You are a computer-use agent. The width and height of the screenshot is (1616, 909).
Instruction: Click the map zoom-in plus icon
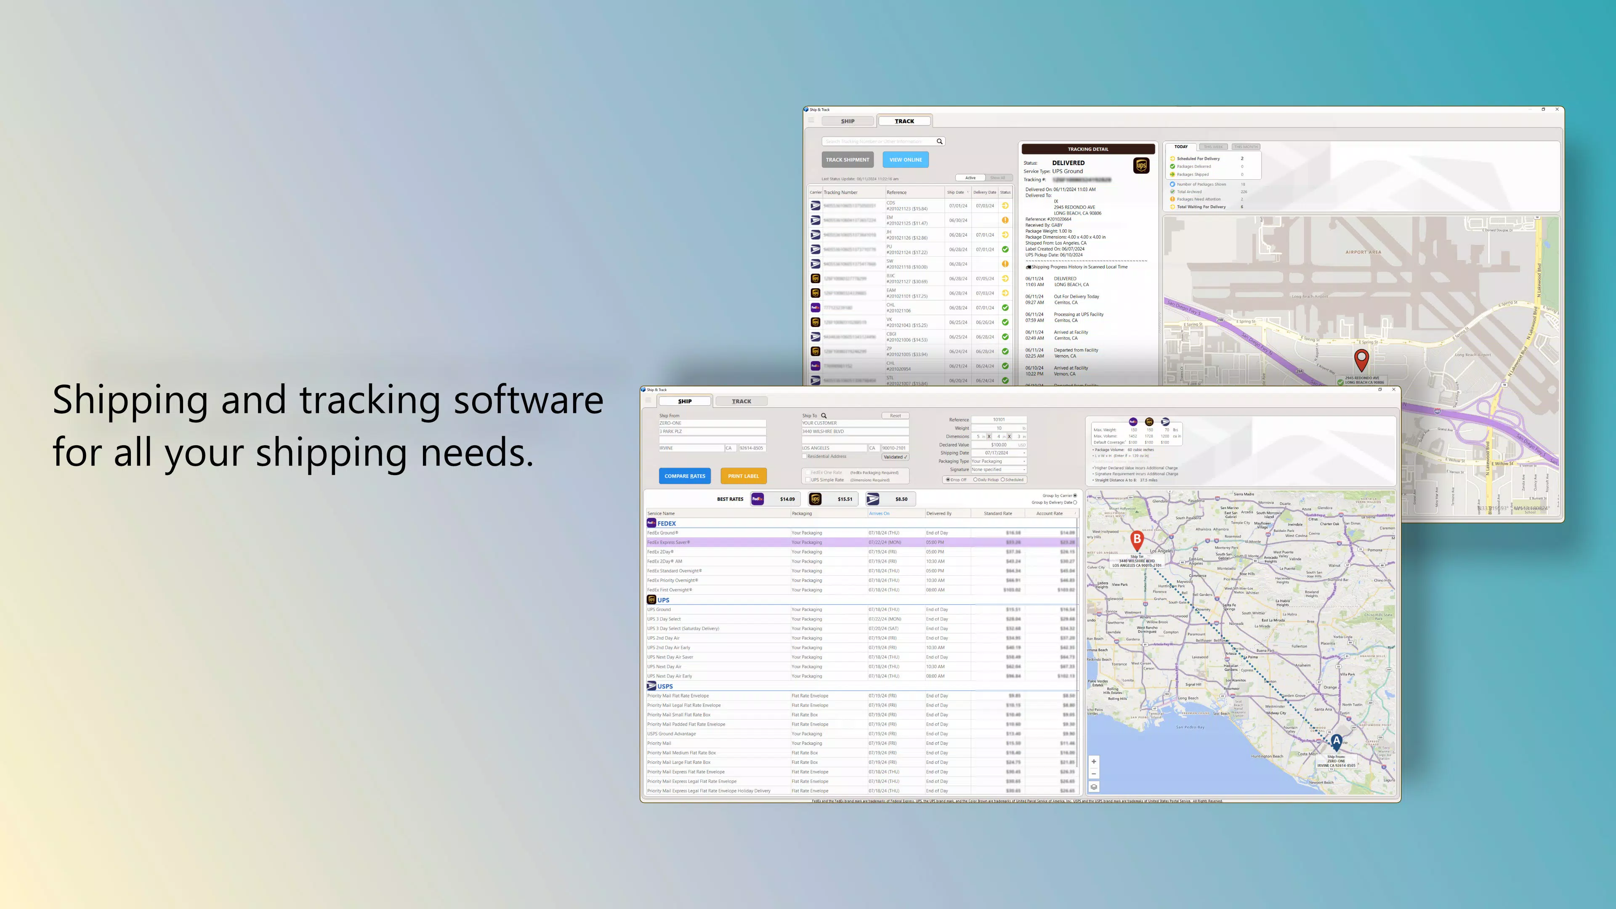pos(1093,762)
